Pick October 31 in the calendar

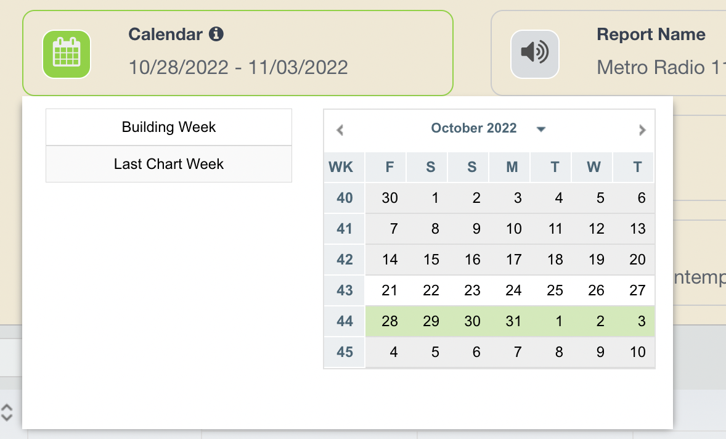[x=513, y=321]
